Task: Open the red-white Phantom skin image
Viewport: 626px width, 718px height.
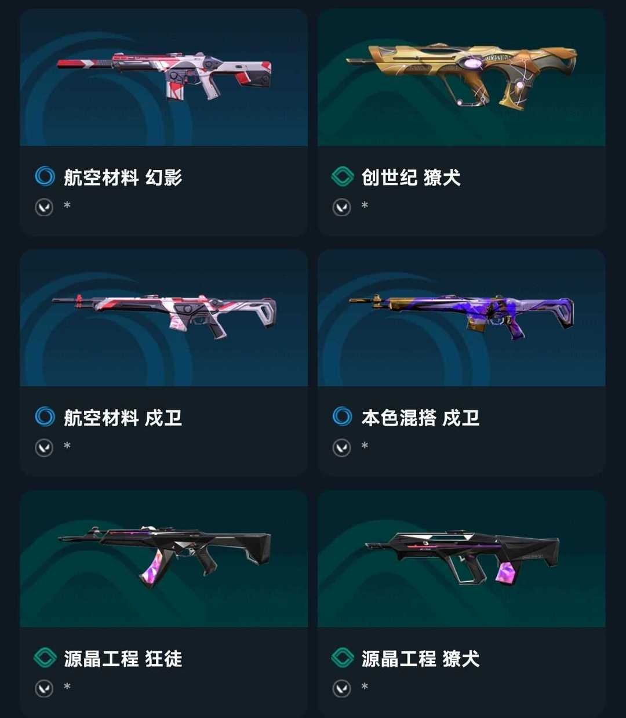Action: click(x=163, y=77)
